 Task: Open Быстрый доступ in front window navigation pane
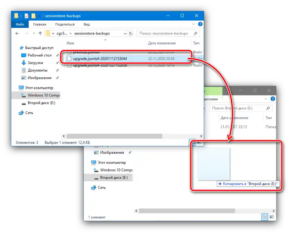click(x=39, y=48)
